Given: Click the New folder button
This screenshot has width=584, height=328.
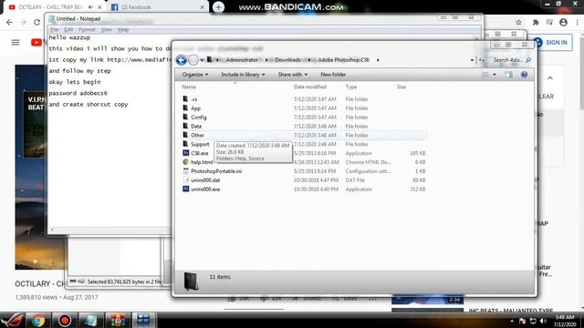Looking at the screenshot, I should [x=333, y=75].
